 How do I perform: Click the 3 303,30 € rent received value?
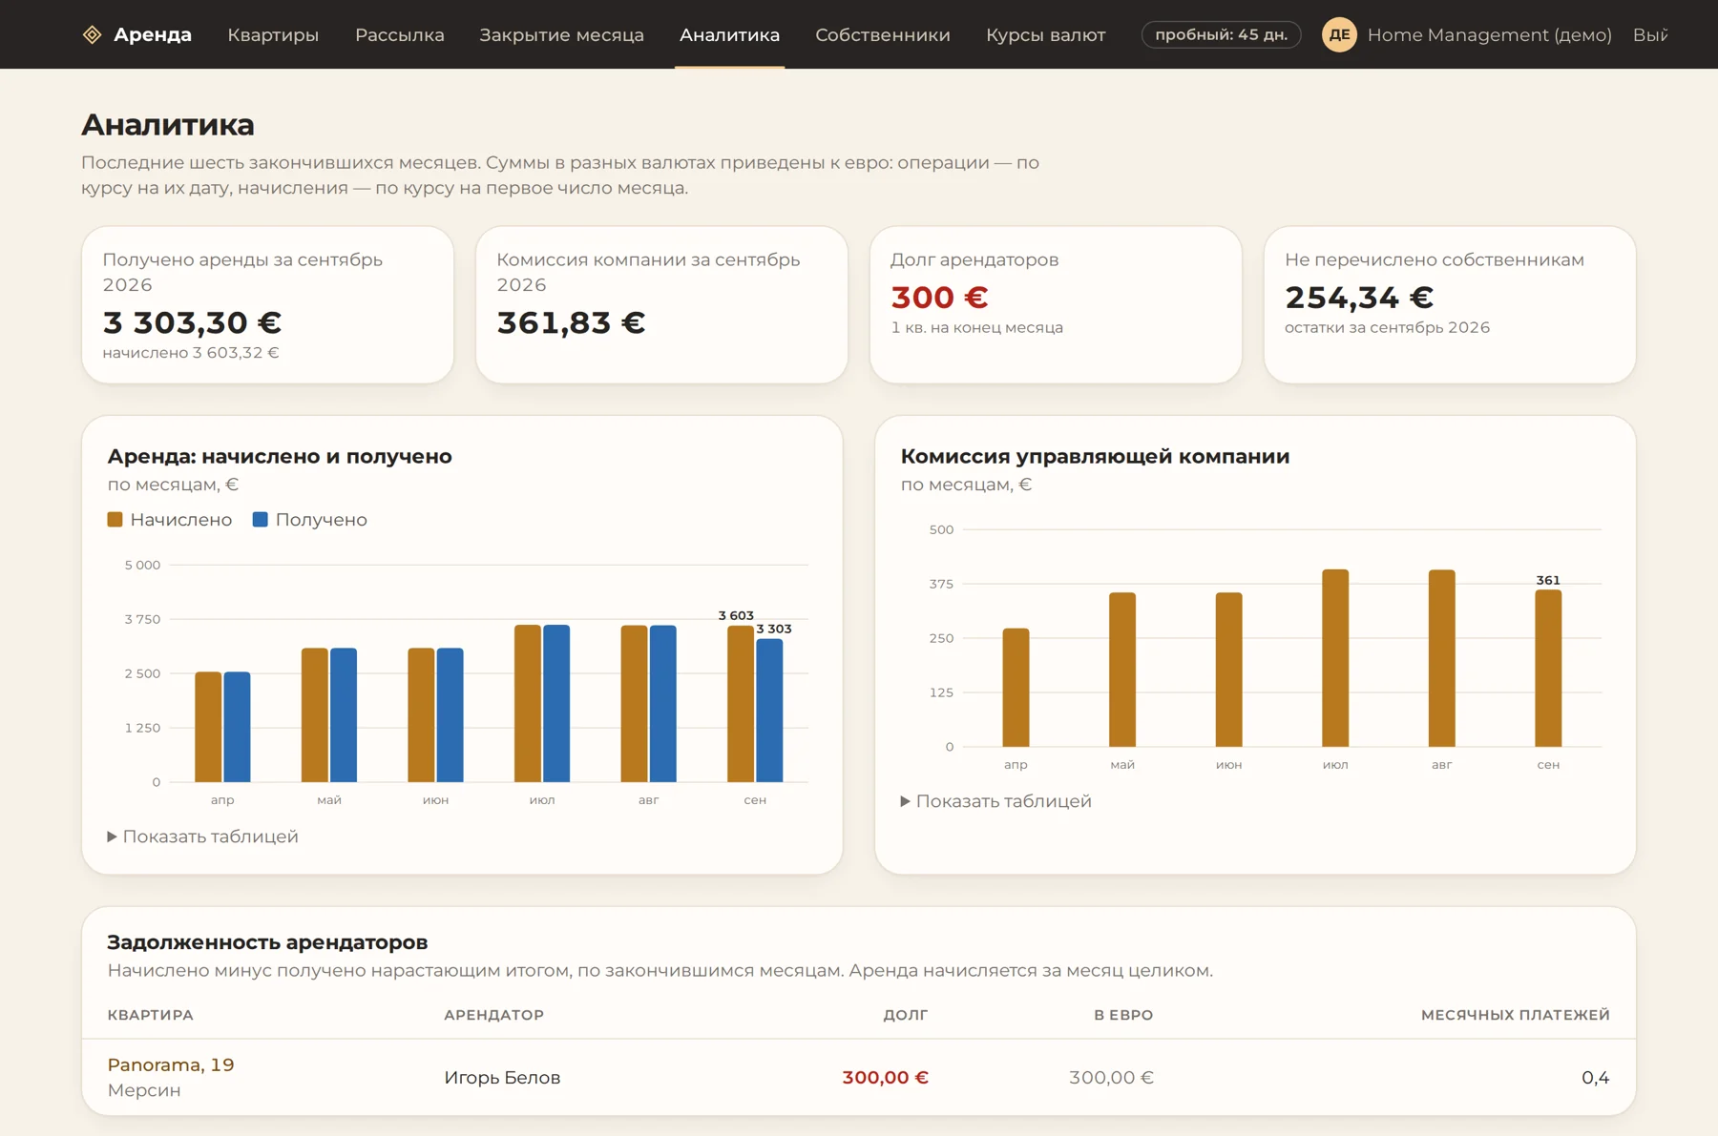pyautogui.click(x=192, y=322)
